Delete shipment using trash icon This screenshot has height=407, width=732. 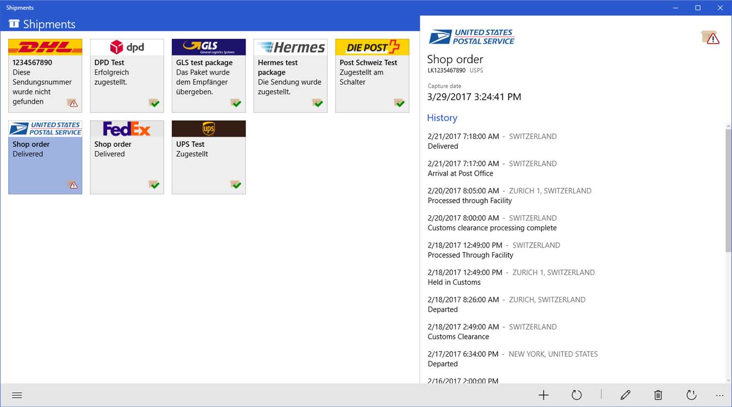tap(658, 395)
